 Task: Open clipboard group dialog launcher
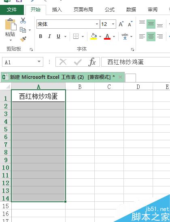click(31, 49)
